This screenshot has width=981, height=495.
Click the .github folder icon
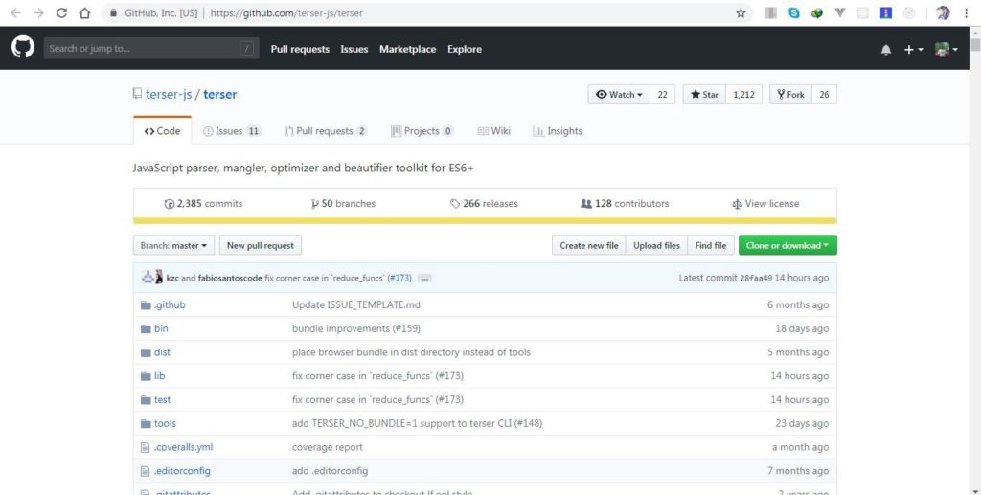tap(146, 305)
